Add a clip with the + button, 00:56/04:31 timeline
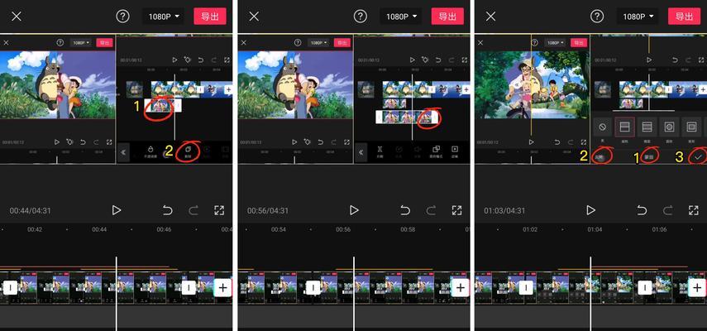Screen dimensions: 707x331 [460, 287]
